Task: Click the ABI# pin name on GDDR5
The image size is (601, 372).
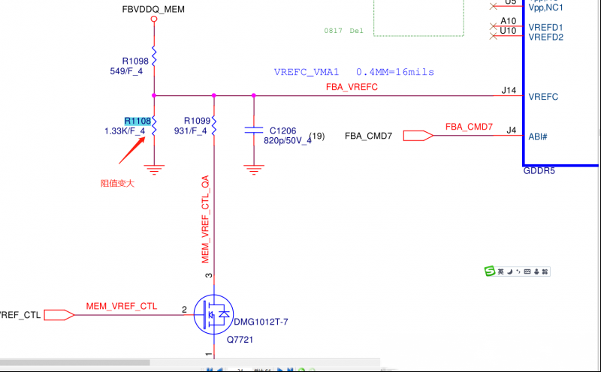Action: 538,136
